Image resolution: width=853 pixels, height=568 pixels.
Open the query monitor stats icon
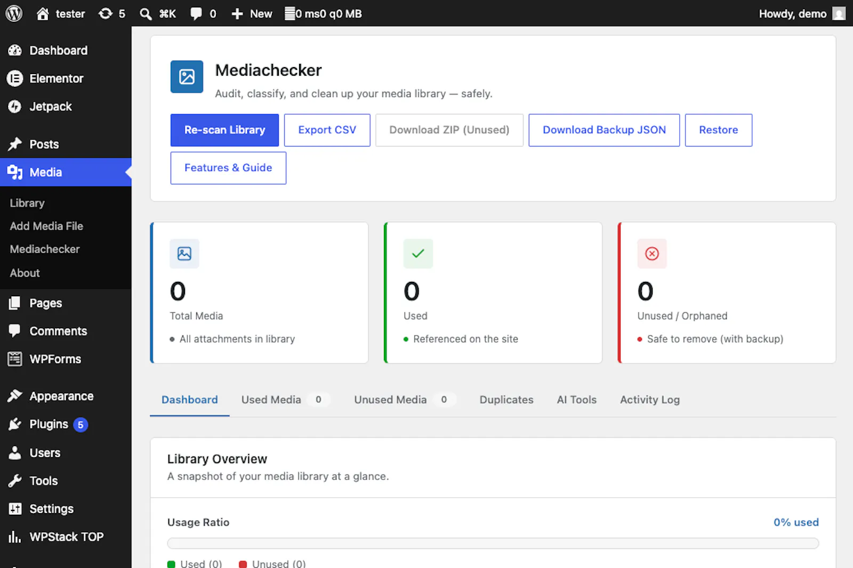coord(289,13)
